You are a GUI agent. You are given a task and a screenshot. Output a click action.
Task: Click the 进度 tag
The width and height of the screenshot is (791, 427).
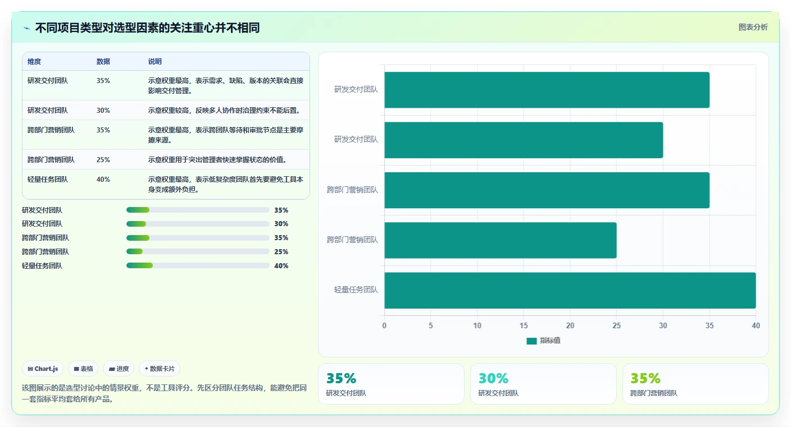[119, 369]
